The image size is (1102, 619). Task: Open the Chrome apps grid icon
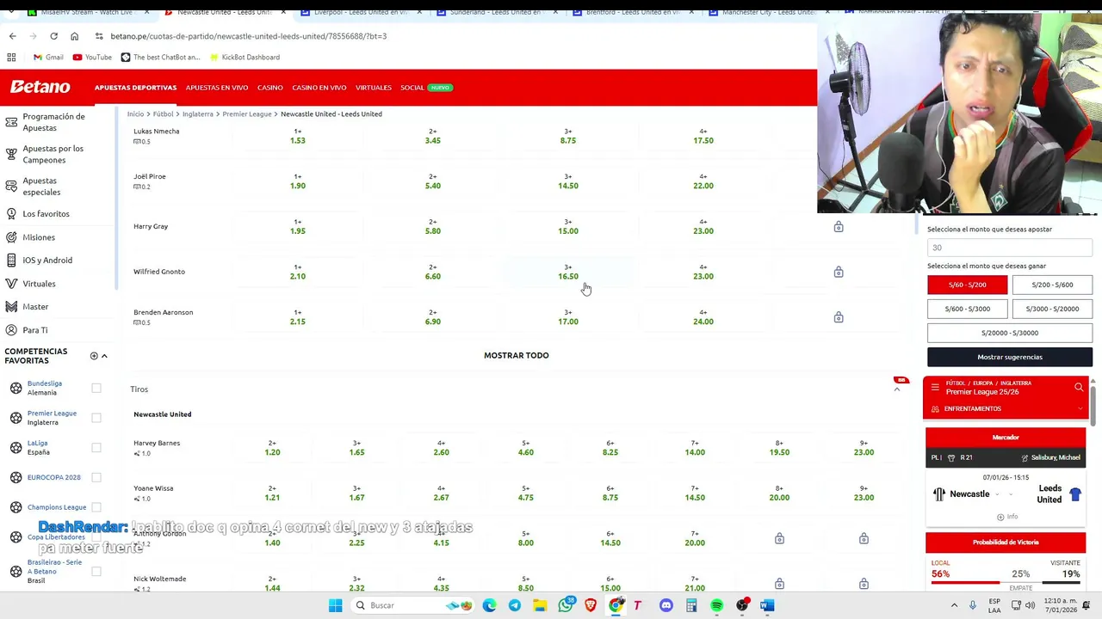pos(11,57)
